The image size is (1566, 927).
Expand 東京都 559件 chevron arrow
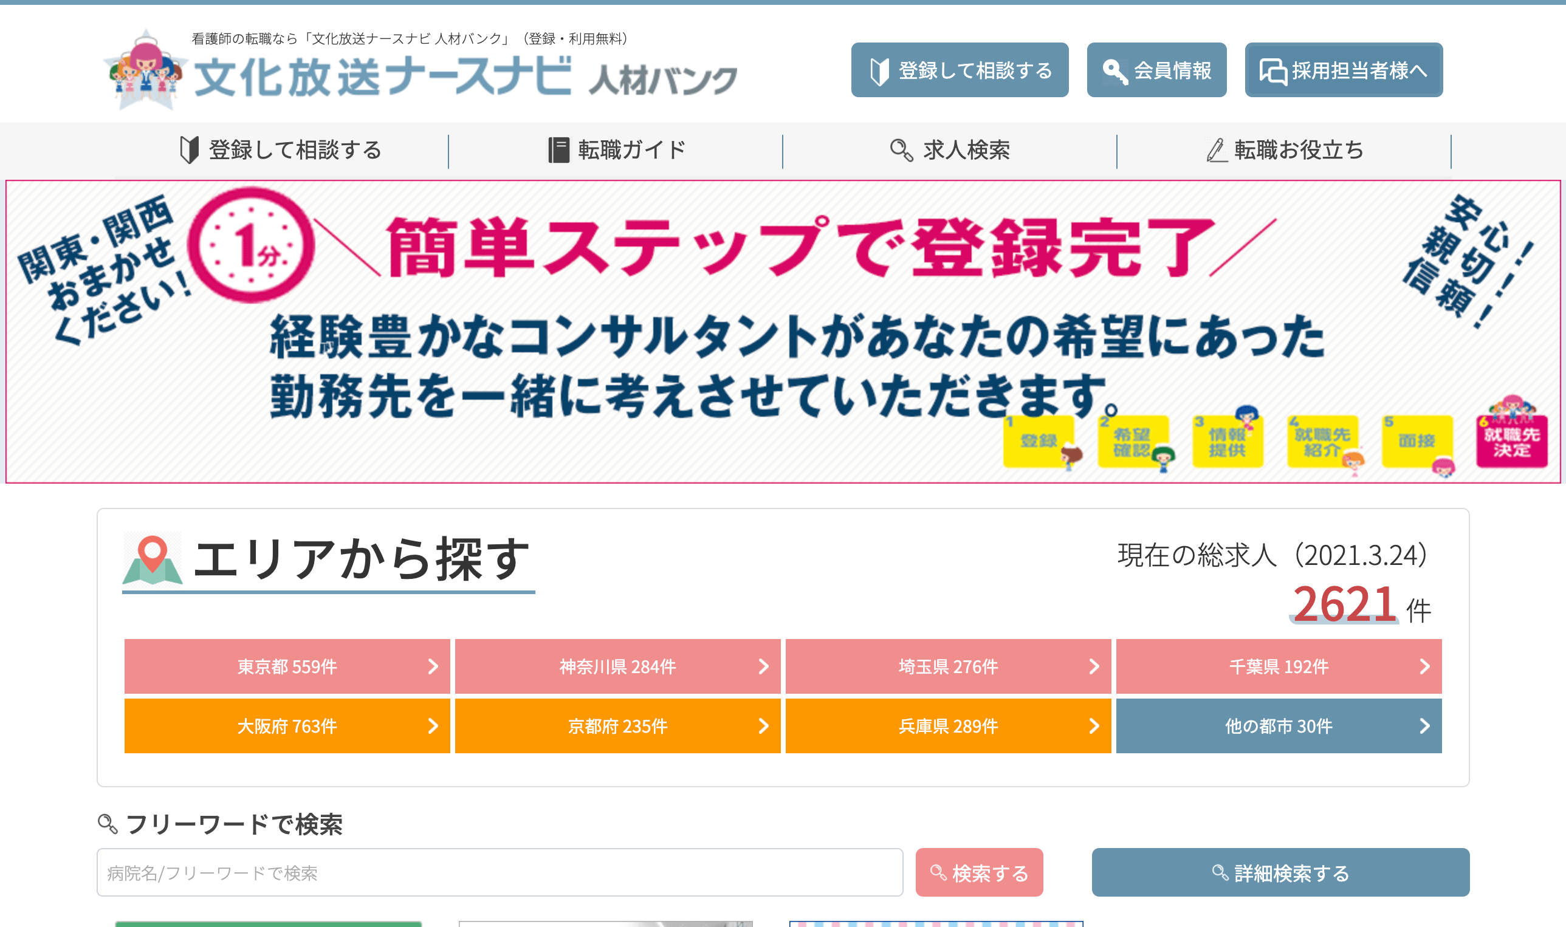pyautogui.click(x=433, y=666)
